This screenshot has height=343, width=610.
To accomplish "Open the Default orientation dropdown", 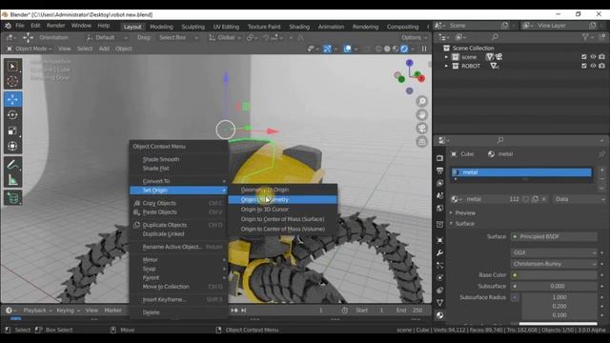I will pos(107,38).
